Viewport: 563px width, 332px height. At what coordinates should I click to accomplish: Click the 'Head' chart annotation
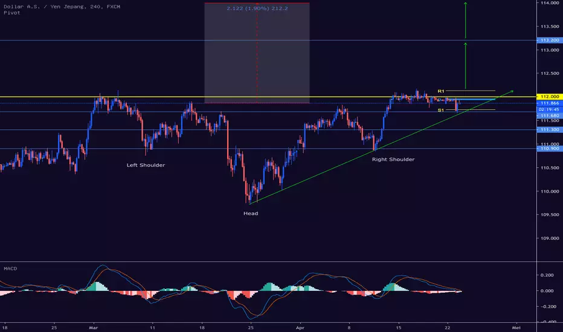[251, 213]
